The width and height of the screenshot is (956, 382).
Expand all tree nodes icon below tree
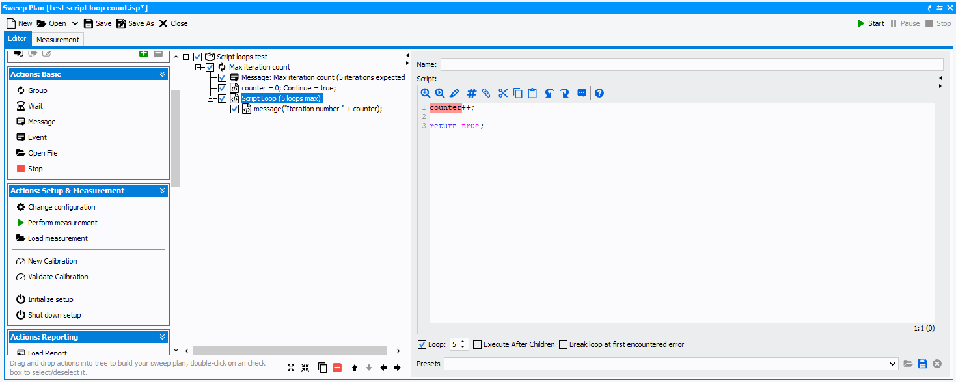tap(291, 368)
